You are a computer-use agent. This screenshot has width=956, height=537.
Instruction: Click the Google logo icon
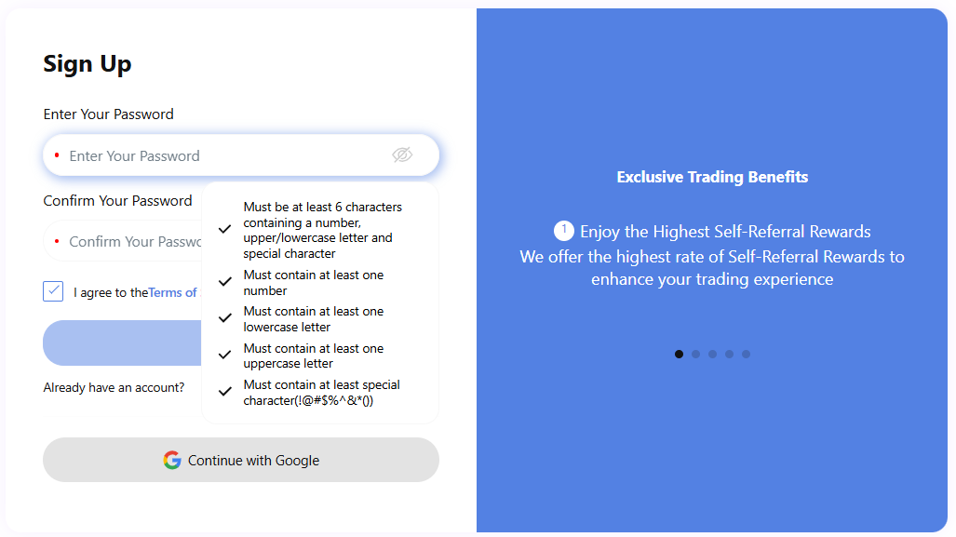[172, 460]
